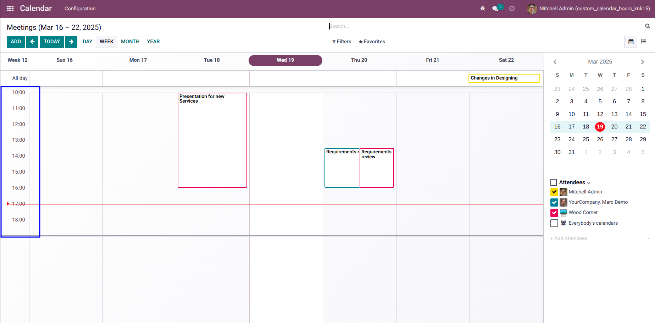Uncheck Mitchell Admin attendee checkbox
This screenshot has height=323, width=655.
(x=554, y=192)
